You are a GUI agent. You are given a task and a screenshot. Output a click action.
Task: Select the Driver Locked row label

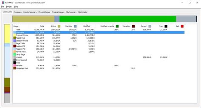21,60
